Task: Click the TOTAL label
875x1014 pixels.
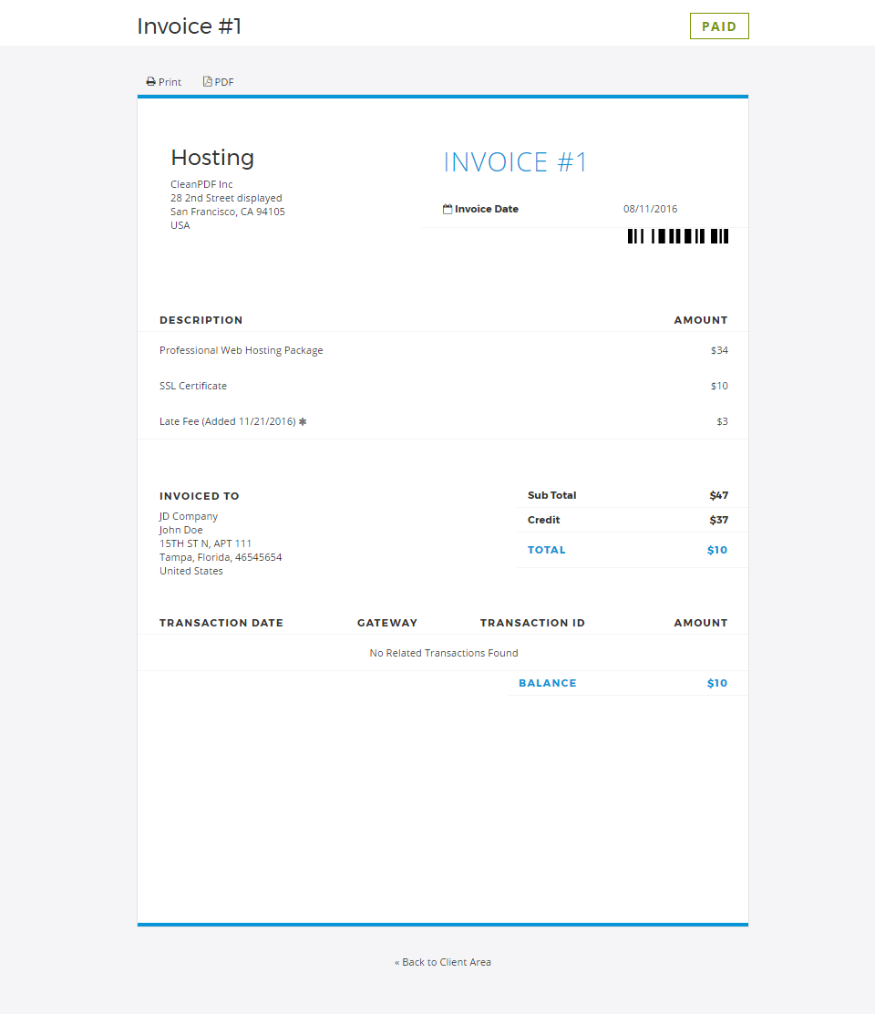Action: pyautogui.click(x=547, y=550)
